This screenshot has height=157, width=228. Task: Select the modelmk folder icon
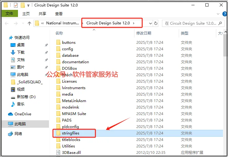[x=58, y=107]
